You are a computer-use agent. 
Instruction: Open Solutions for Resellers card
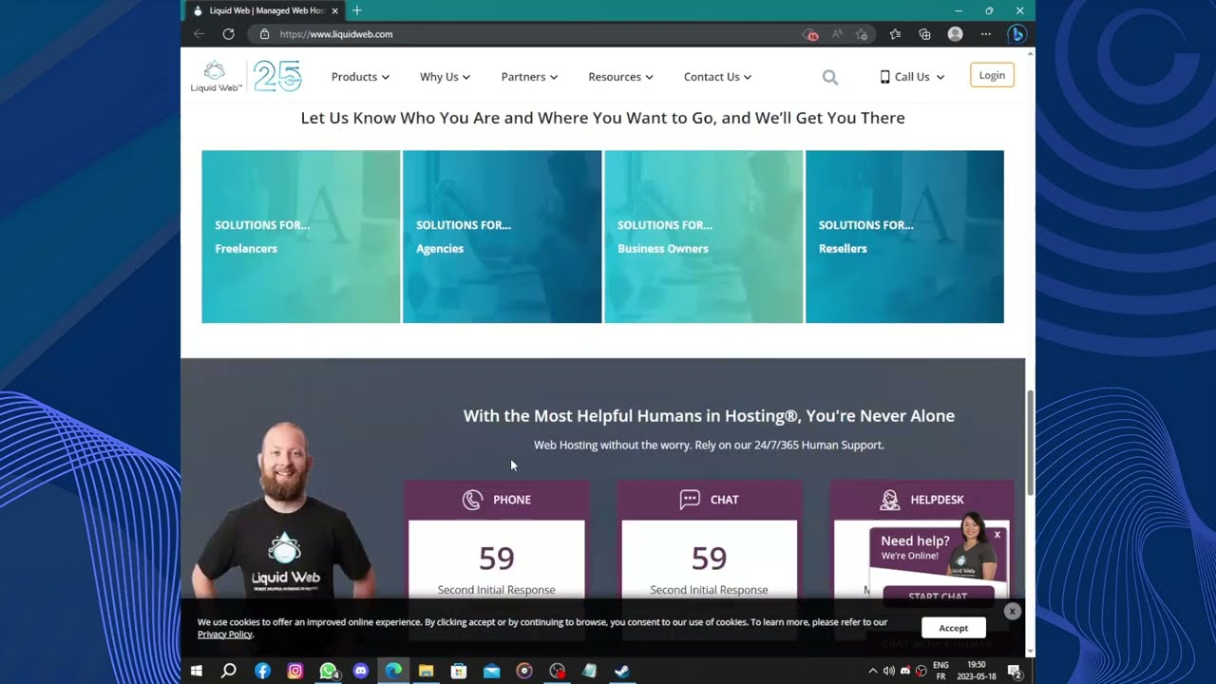[x=904, y=237]
